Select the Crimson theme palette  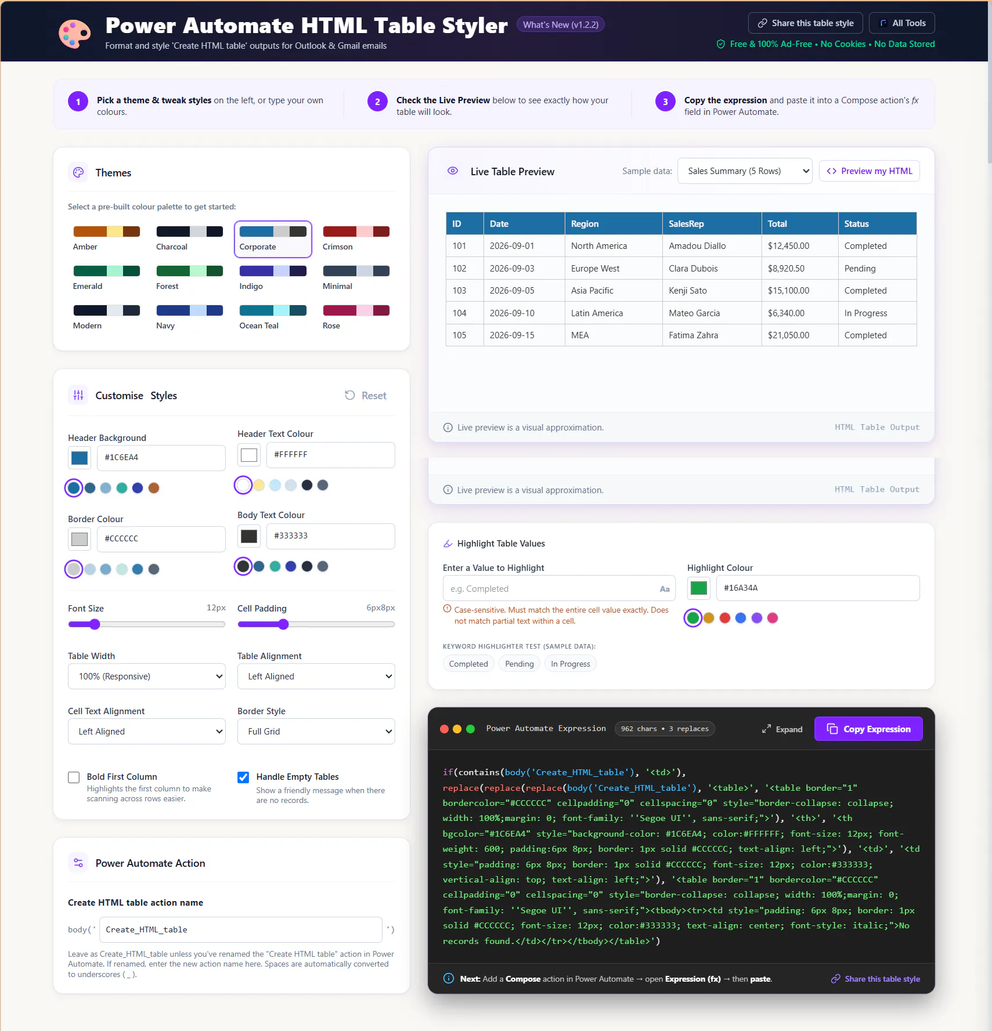pos(356,238)
